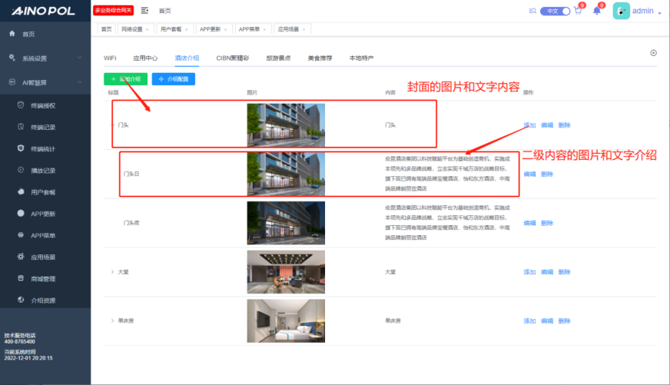Close the 网络设置 page tab
The height and width of the screenshot is (385, 670).
tap(148, 29)
